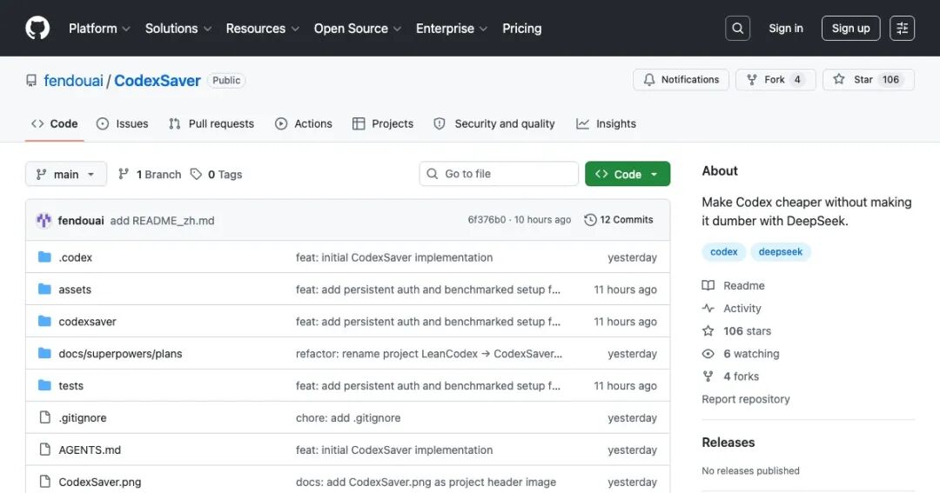
Task: Open the Releases heading link
Action: point(728,442)
